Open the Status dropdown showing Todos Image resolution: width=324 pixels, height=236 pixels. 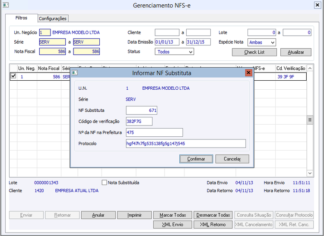pyautogui.click(x=174, y=52)
